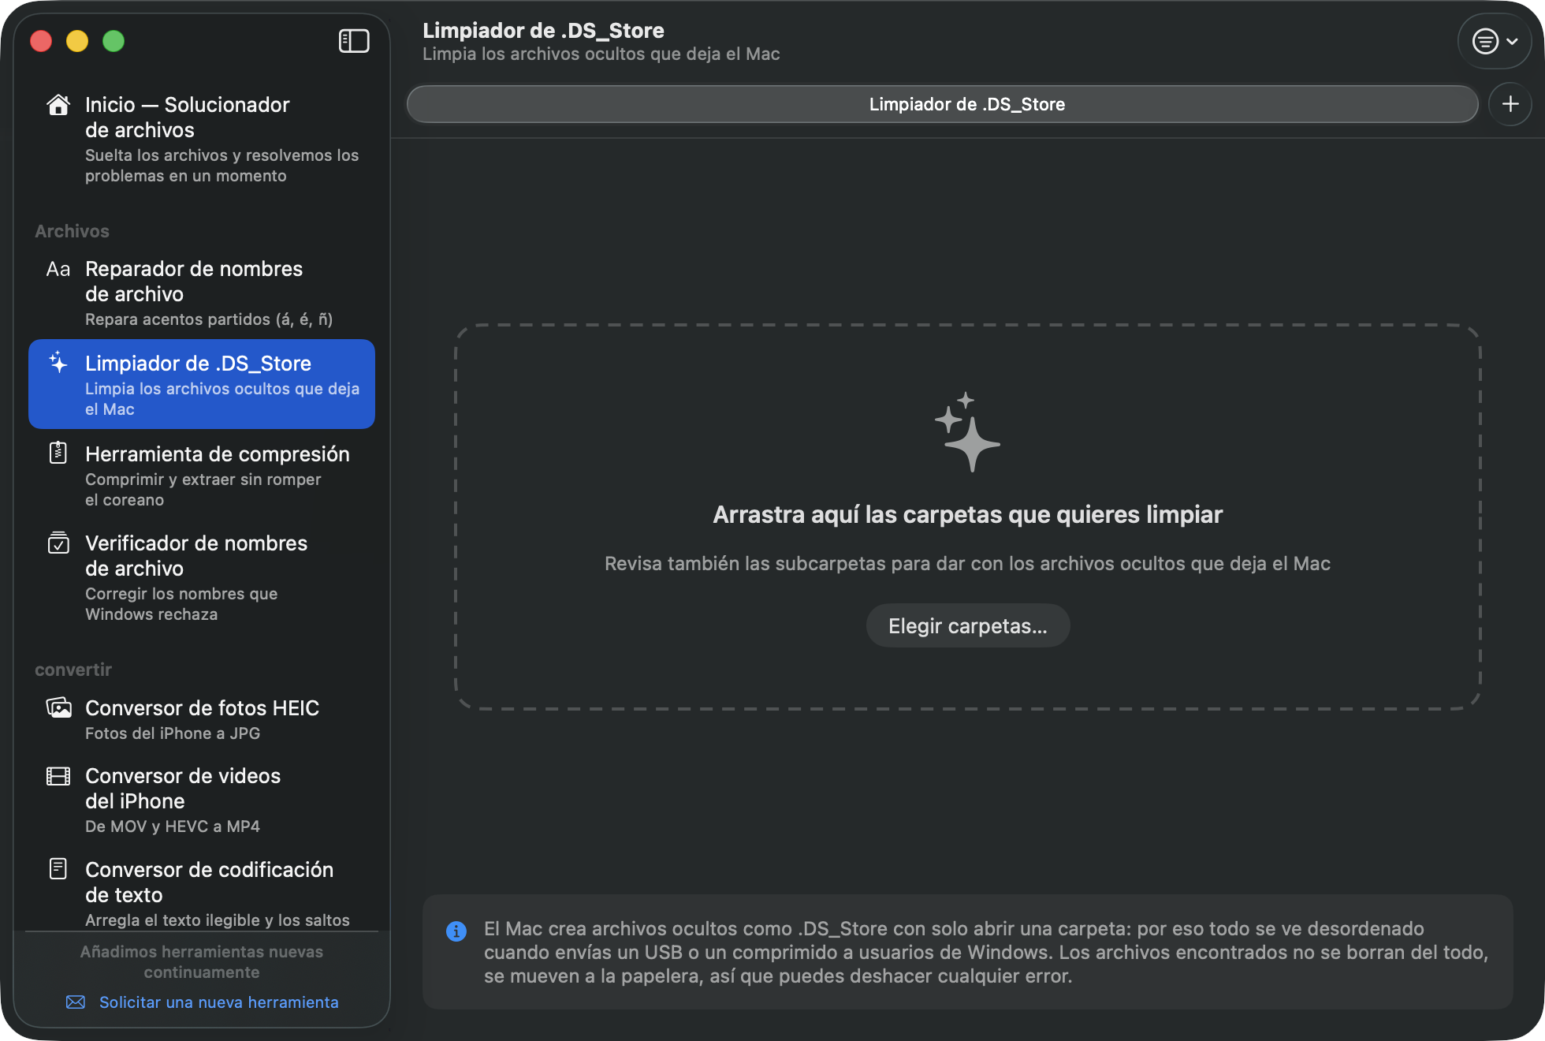Click the Elegir carpetas... button
Viewport: 1545px width, 1041px height.
pos(968,626)
